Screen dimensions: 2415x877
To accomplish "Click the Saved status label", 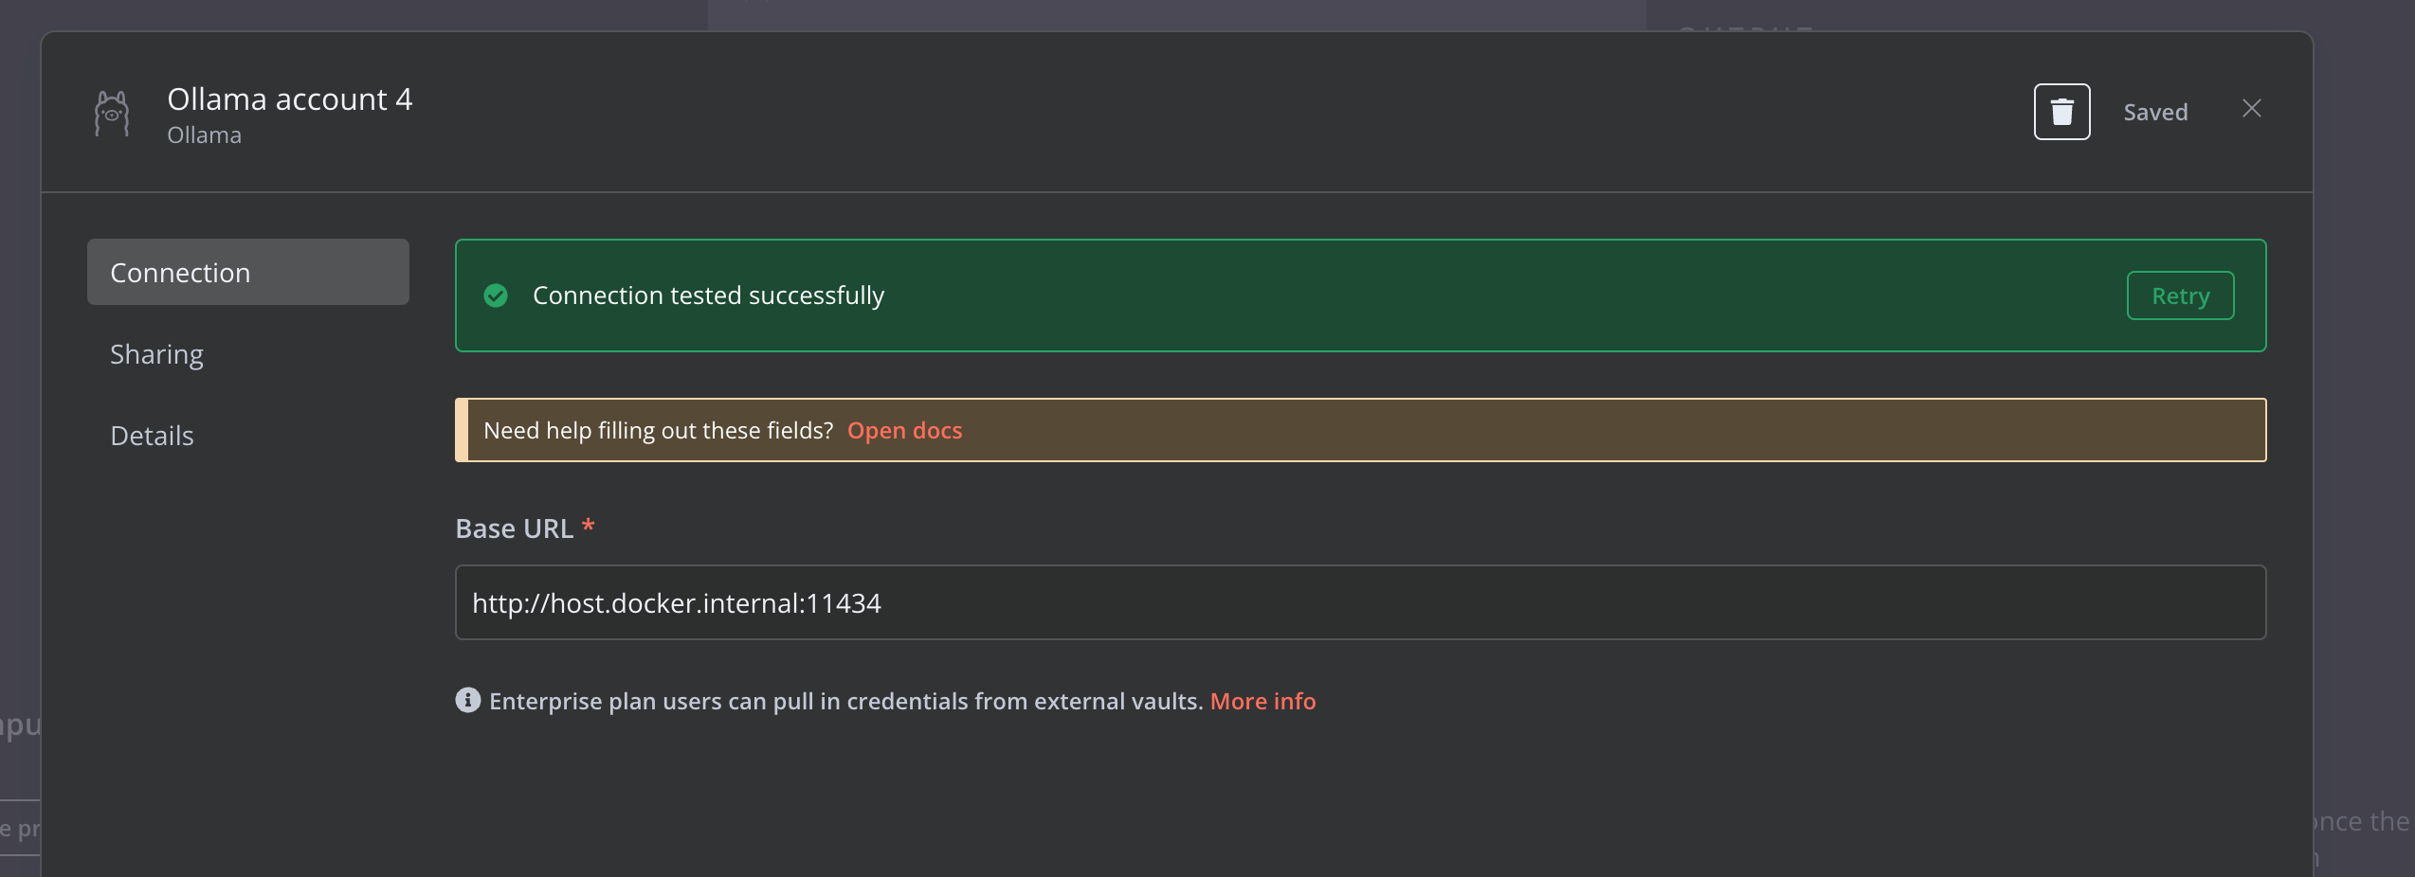I will point(2155,112).
